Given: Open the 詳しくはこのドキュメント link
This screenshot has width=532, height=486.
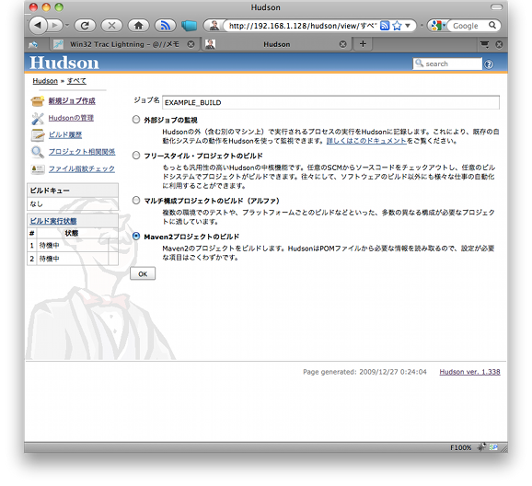Looking at the screenshot, I should tap(366, 141).
